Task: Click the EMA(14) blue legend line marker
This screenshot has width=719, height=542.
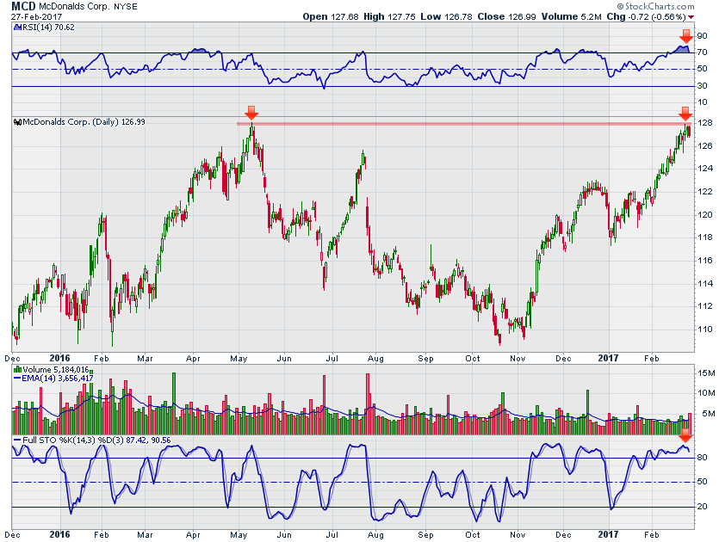Action: pyautogui.click(x=17, y=379)
